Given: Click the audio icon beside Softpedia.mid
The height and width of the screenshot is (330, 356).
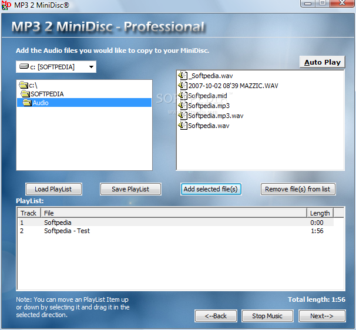Looking at the screenshot, I should pyautogui.click(x=183, y=95).
